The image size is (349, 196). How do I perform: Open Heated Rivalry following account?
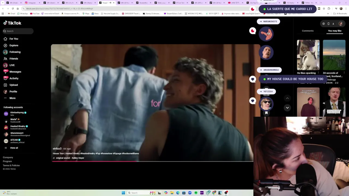pos(16,127)
